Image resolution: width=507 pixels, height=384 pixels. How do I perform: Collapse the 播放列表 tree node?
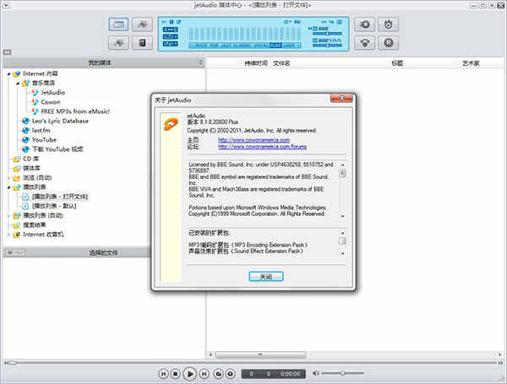pyautogui.click(x=8, y=187)
